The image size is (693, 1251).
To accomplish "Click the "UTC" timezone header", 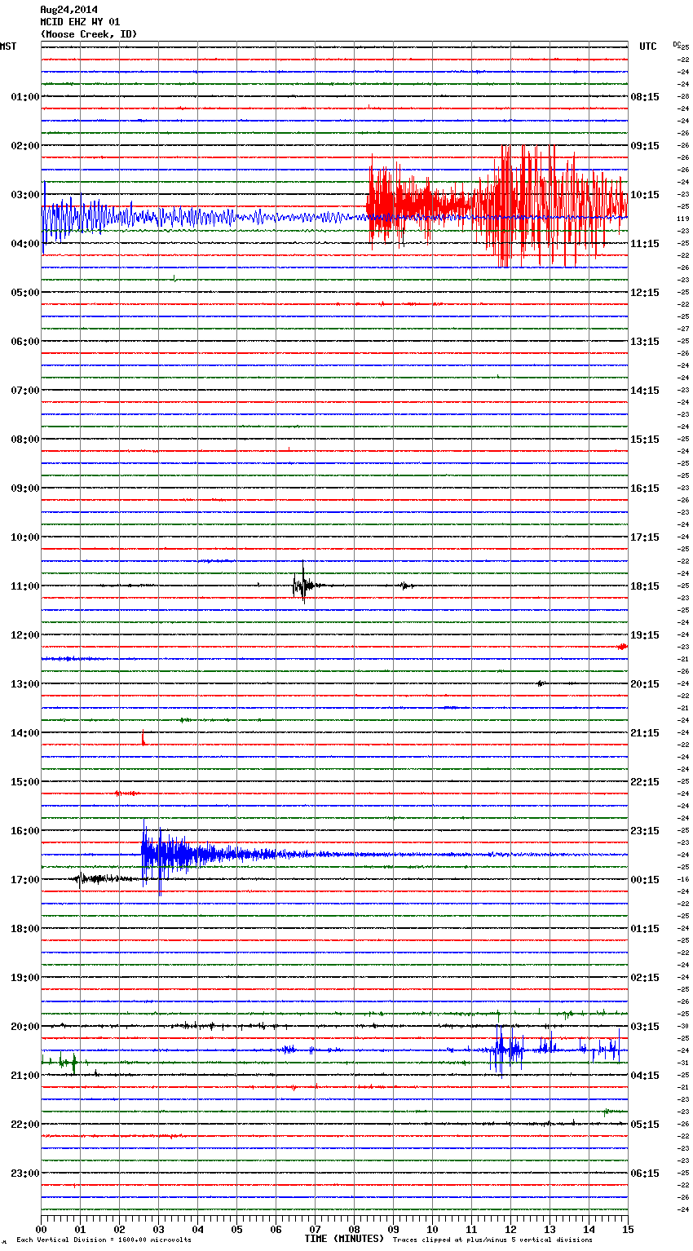I will (x=648, y=46).
